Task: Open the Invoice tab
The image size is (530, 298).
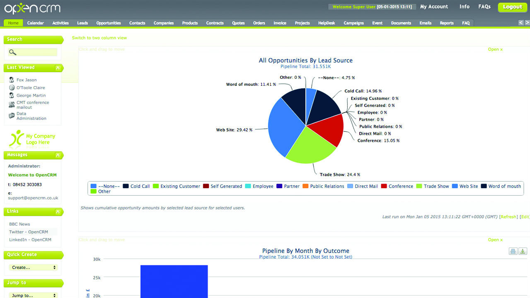Action: coord(280,23)
